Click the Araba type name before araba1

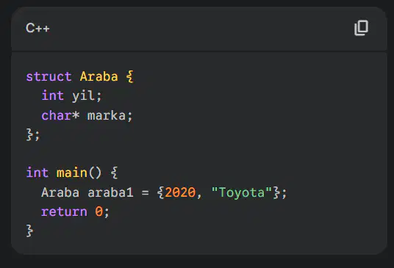60,192
